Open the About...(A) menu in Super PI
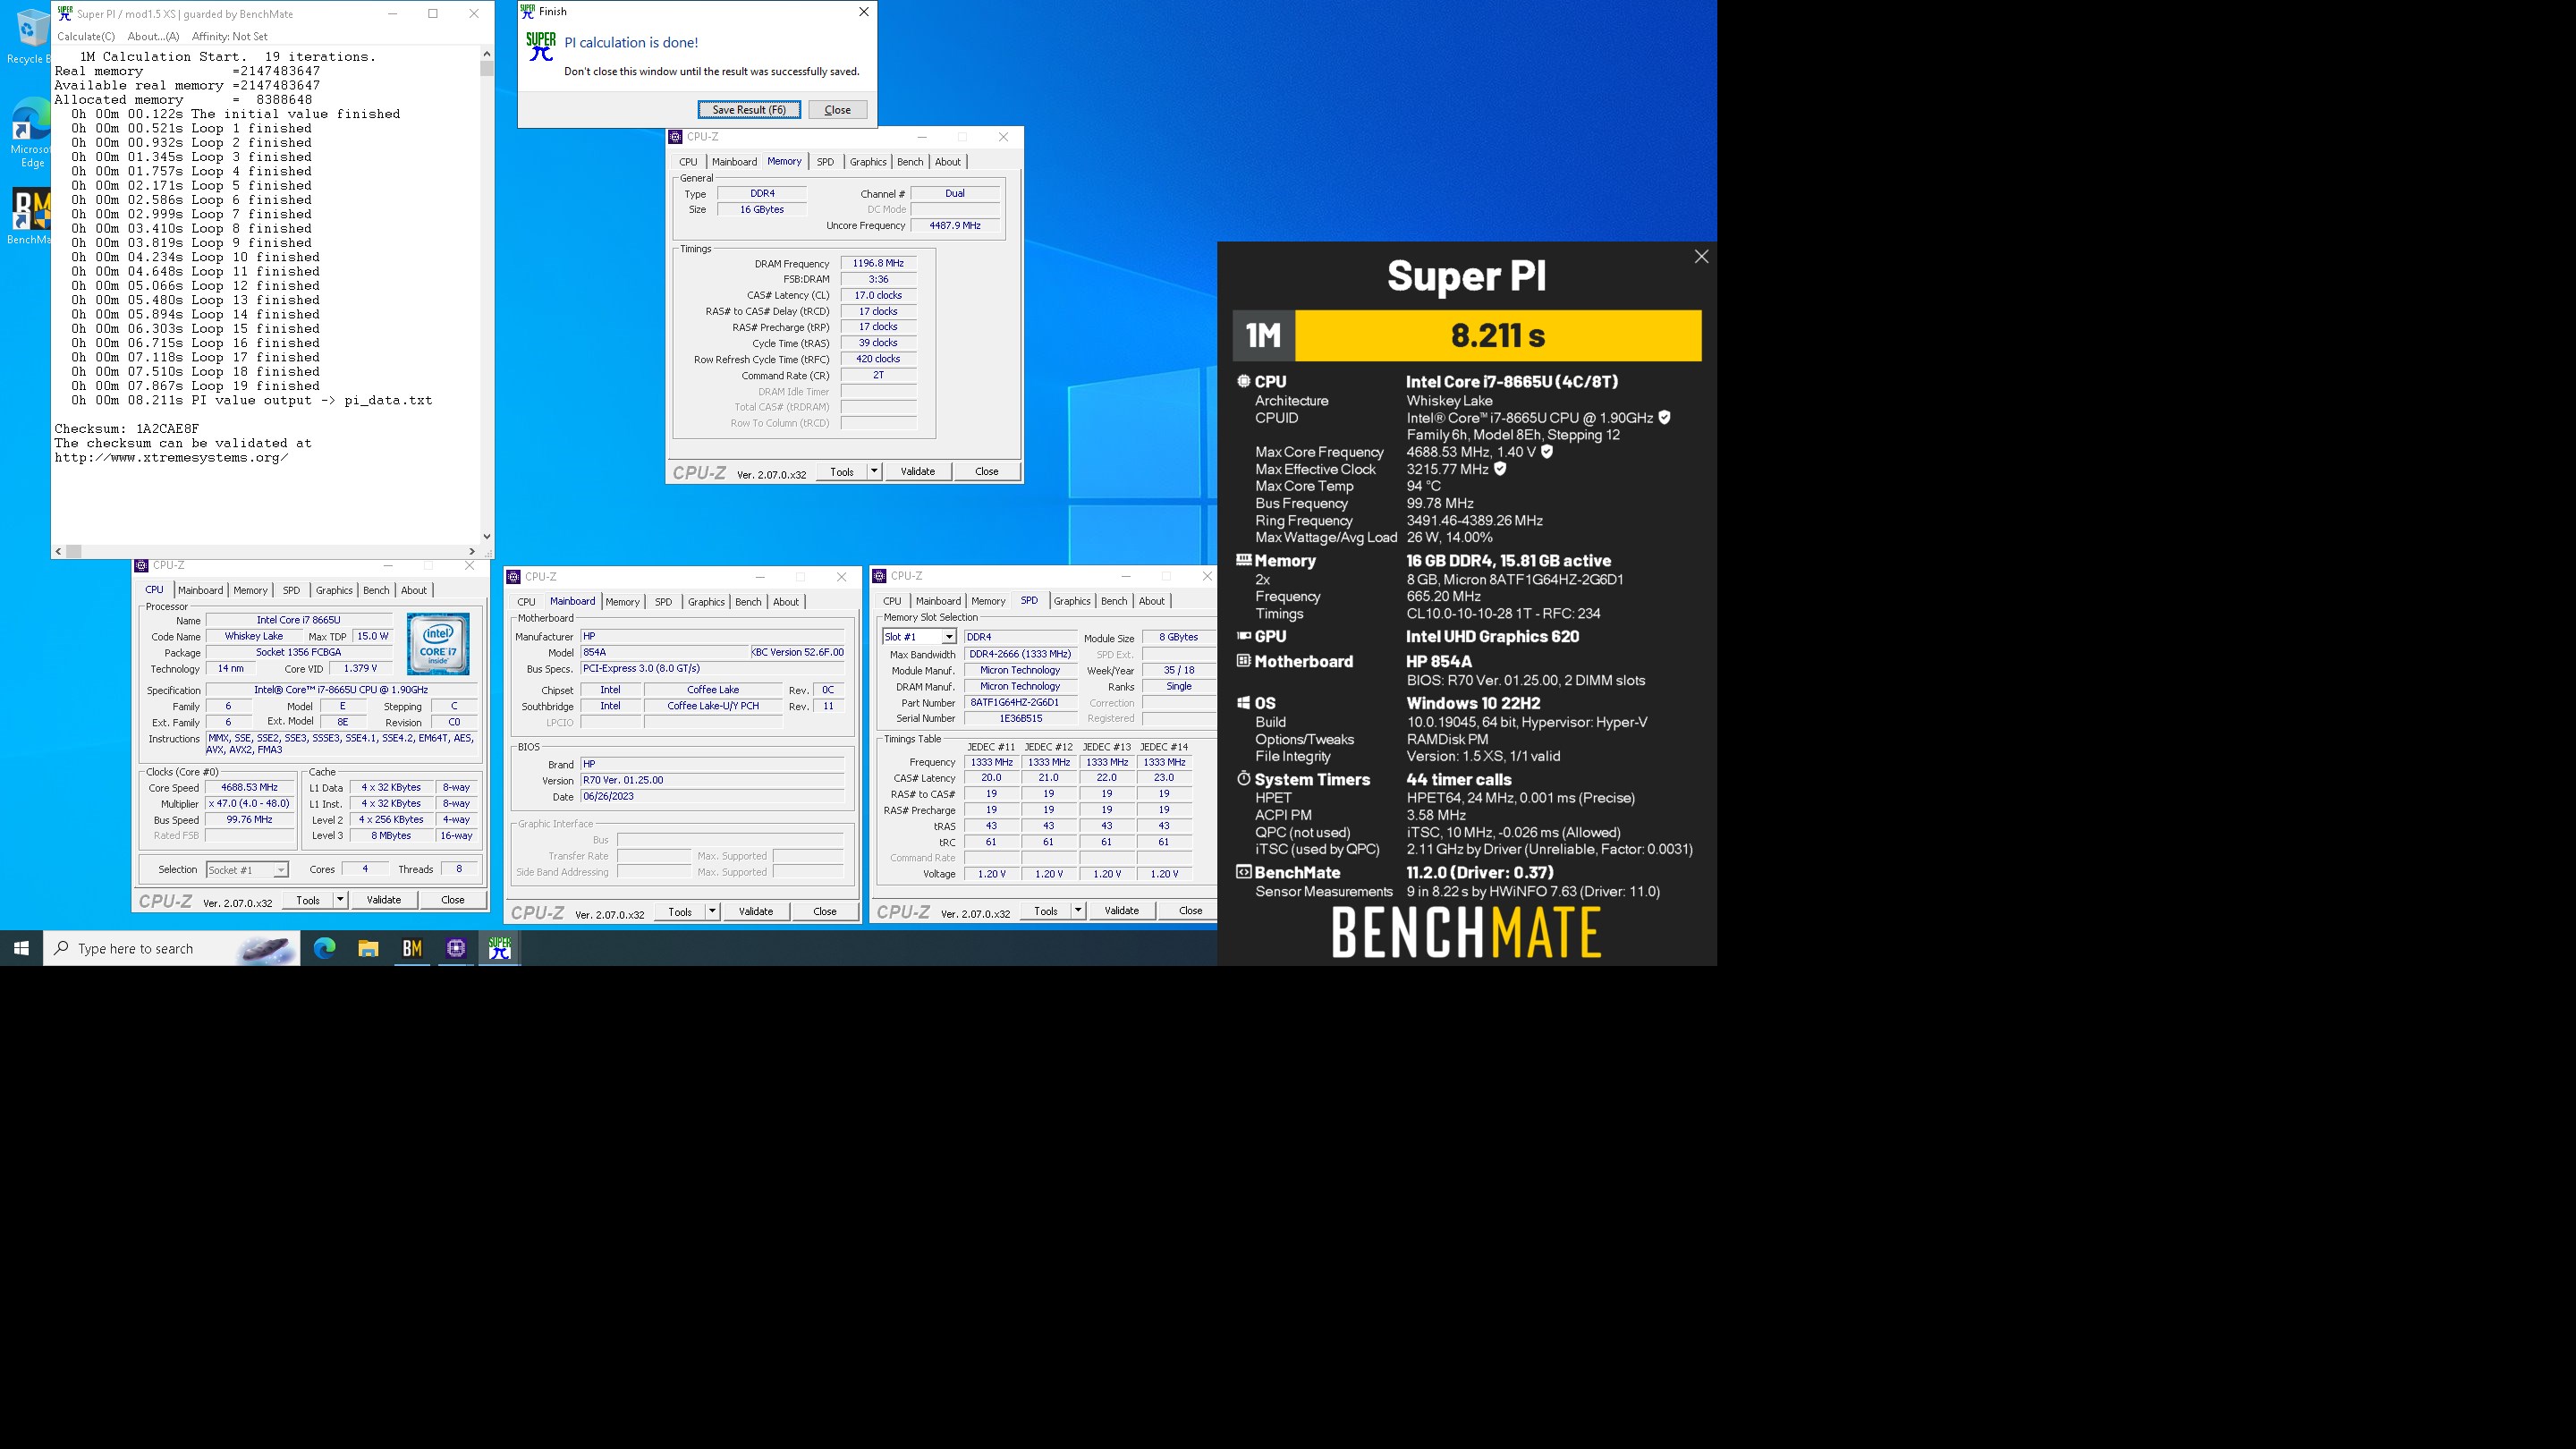 click(x=153, y=36)
